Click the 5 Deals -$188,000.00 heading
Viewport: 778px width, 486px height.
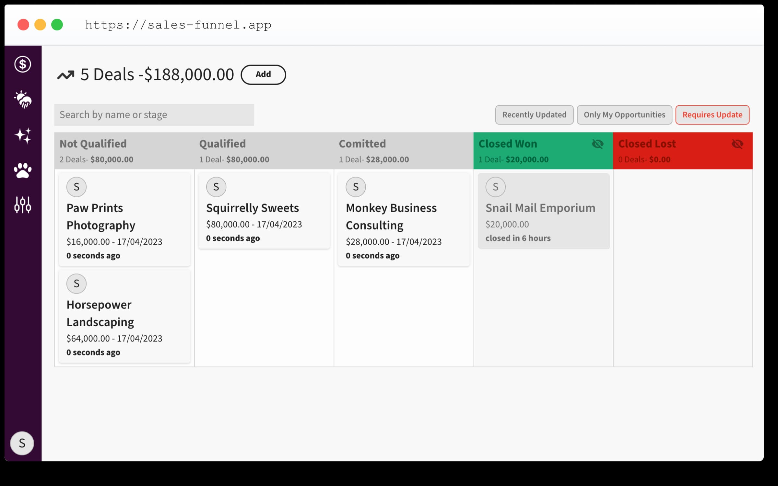157,75
